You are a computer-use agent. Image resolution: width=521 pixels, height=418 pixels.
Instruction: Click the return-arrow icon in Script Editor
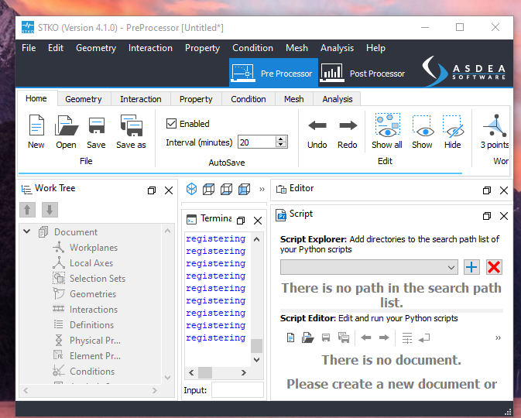coord(424,338)
